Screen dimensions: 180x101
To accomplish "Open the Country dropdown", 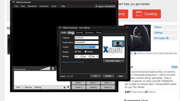I will [86, 47].
